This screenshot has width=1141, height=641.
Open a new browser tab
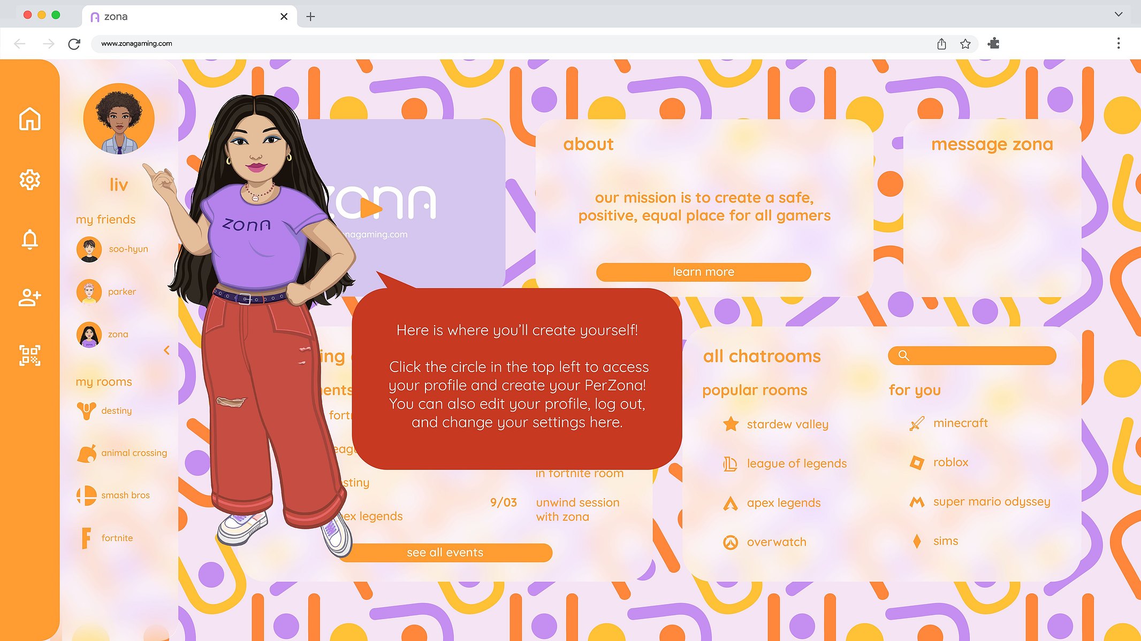pyautogui.click(x=310, y=17)
